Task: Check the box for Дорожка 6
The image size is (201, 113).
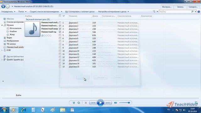Action: [60, 38]
